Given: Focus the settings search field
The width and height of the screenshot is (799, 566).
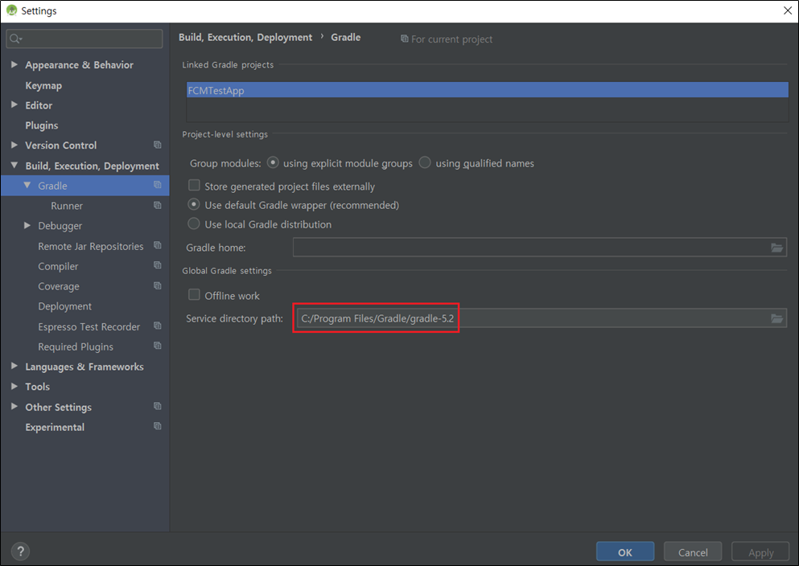Looking at the screenshot, I should [84, 39].
